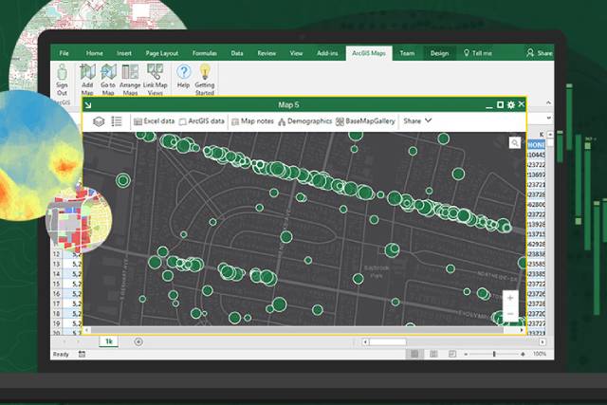Click map scrollbar left arrow
This screenshot has width=607, height=405.
(x=86, y=330)
